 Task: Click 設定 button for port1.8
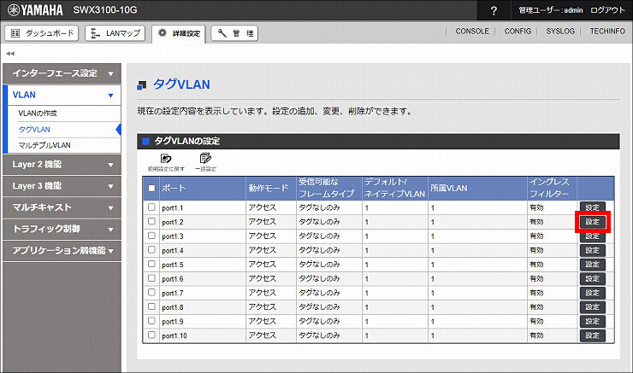(592, 307)
